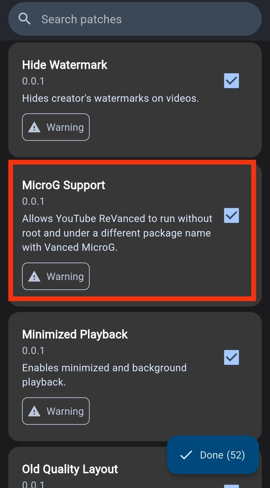
Task: Open Warning for Hide Watermark patch
Action: [x=56, y=127]
